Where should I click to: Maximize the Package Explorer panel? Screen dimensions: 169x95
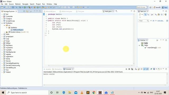click(x=40, y=11)
